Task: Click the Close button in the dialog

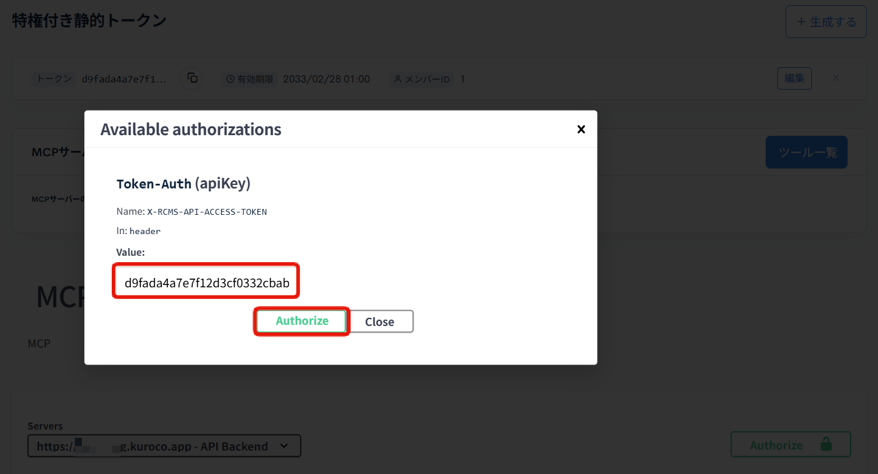Action: (x=380, y=321)
